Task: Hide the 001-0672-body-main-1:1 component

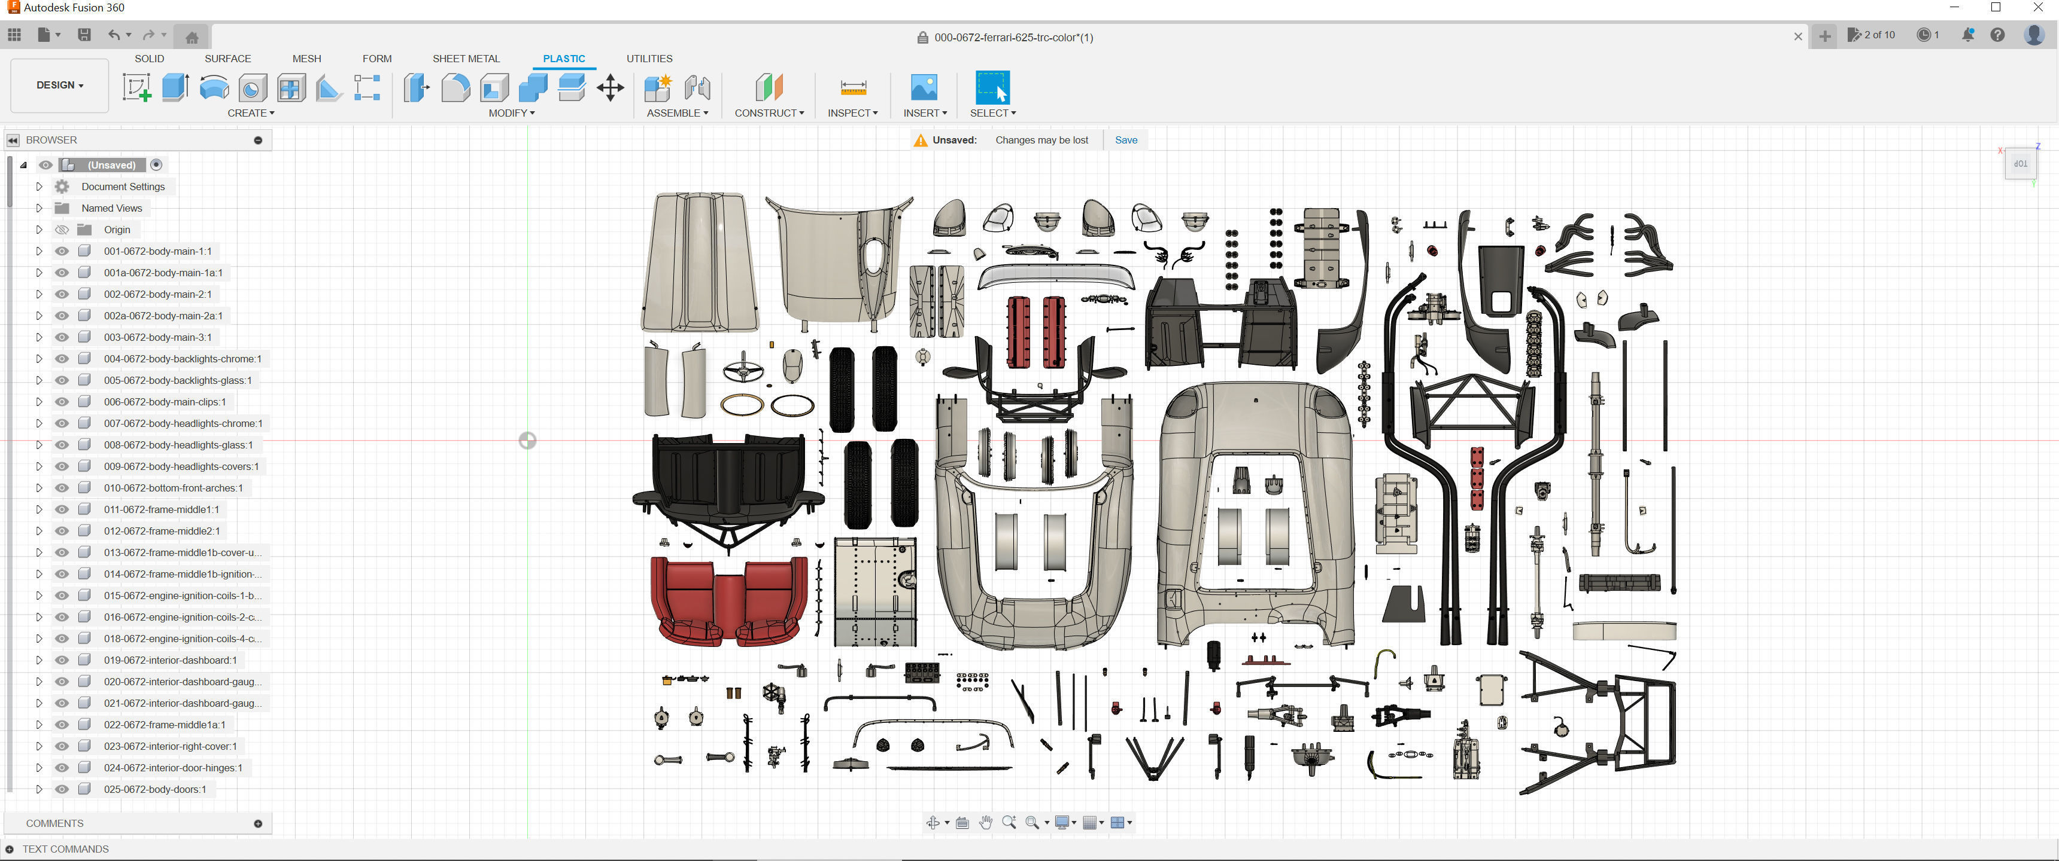Action: point(62,251)
